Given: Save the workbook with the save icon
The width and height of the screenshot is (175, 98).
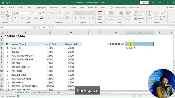Looking at the screenshot, I should point(3,2).
